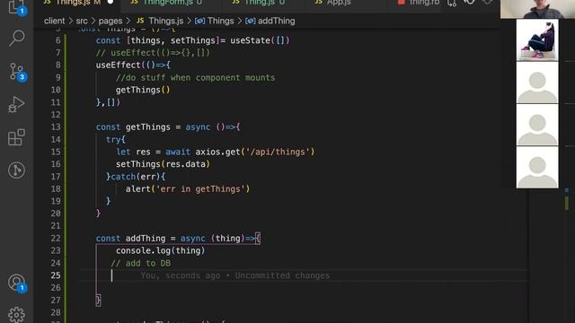This screenshot has width=575, height=323.
Task: Click line number 8 in the gutter
Action: (x=57, y=65)
